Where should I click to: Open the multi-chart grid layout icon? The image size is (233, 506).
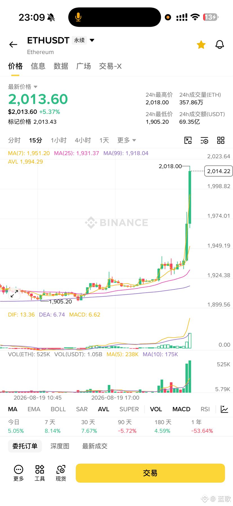coord(221,140)
